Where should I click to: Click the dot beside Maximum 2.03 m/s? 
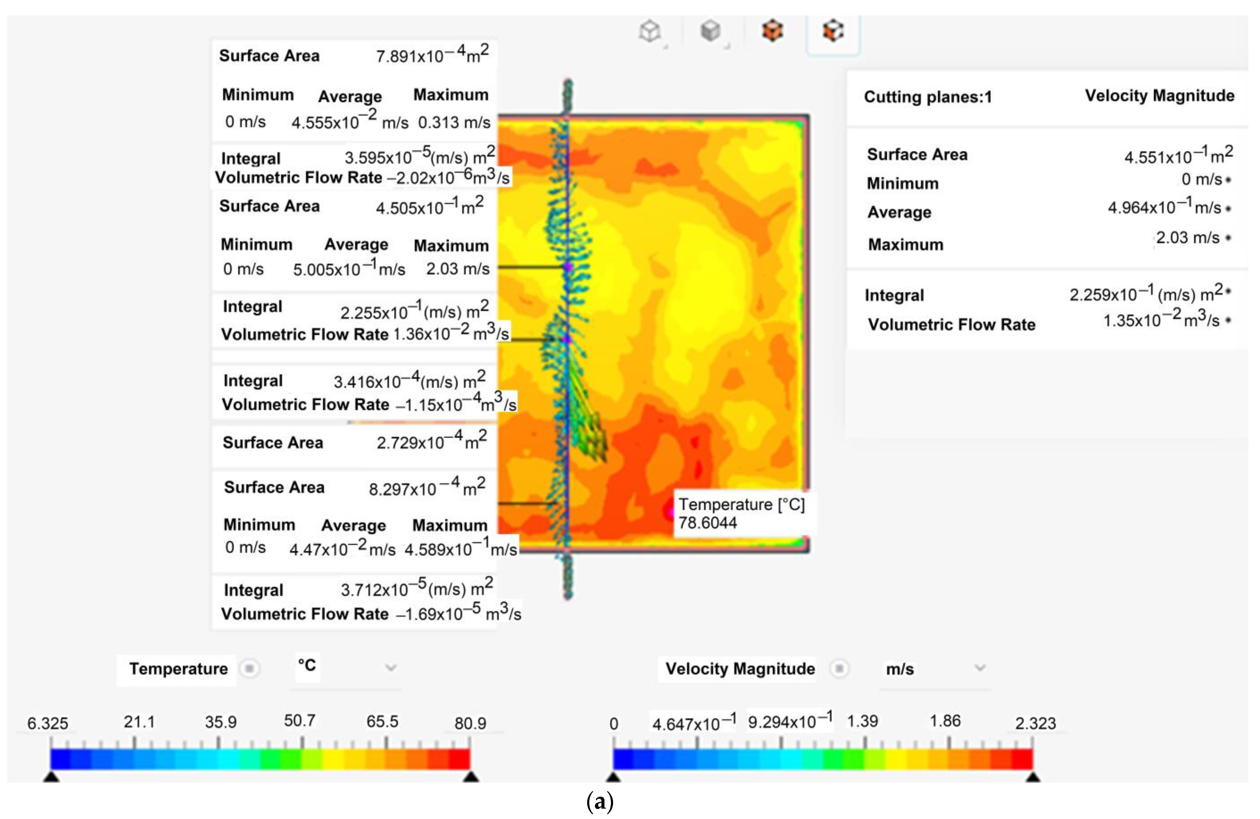(x=1228, y=238)
